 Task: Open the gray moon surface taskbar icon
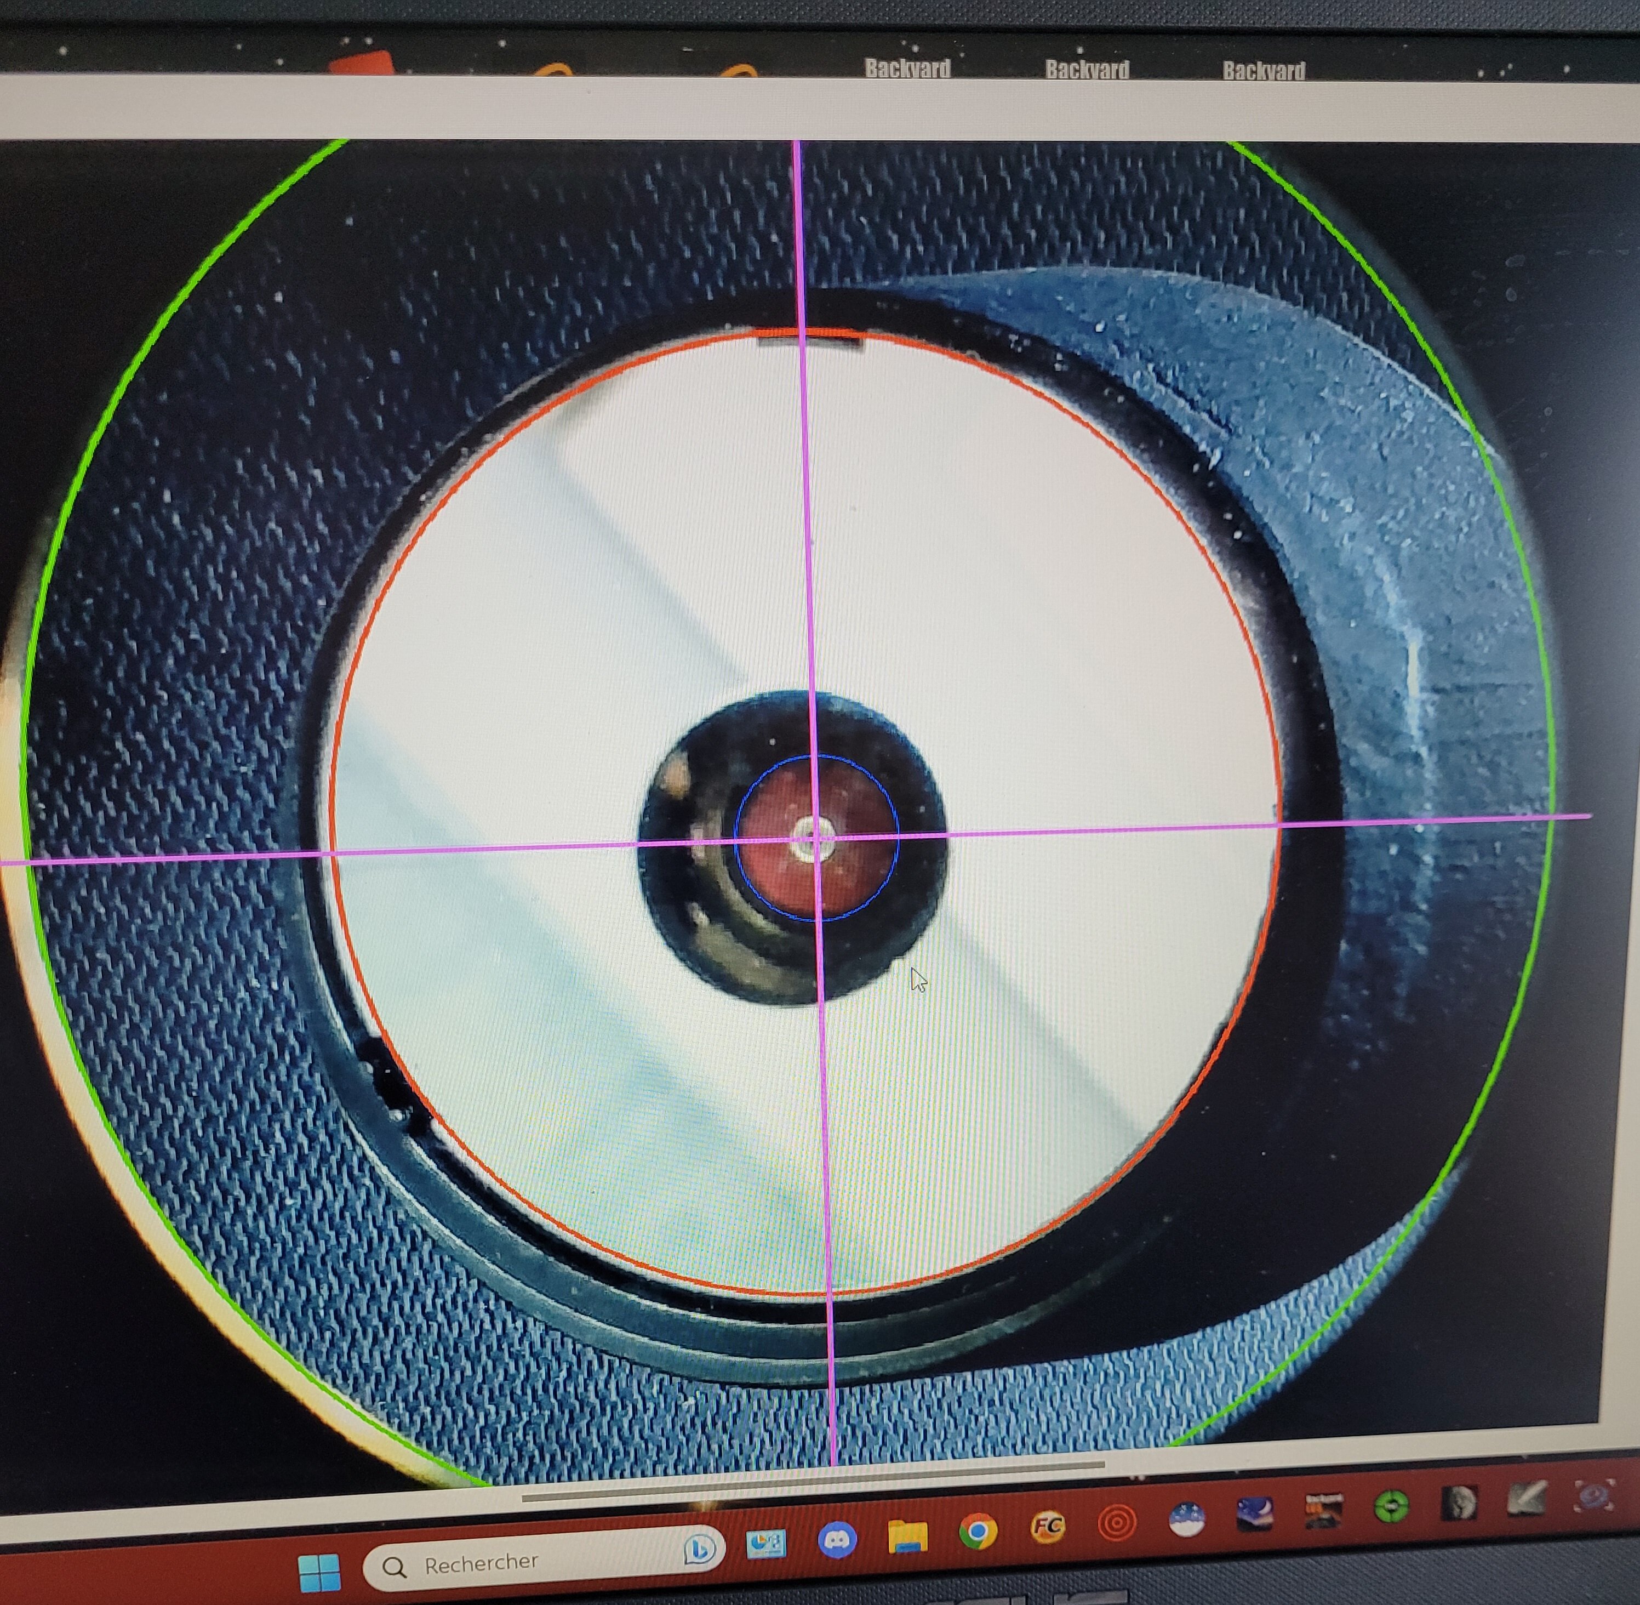(1459, 1502)
